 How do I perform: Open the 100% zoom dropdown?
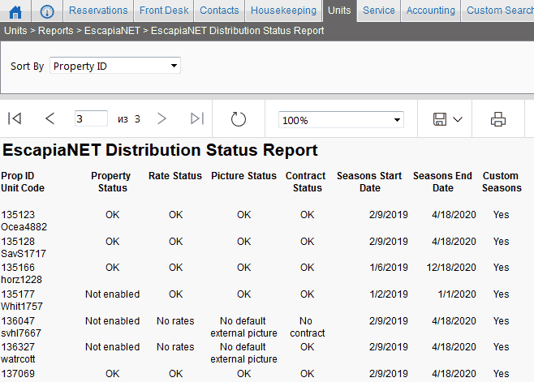pos(341,120)
